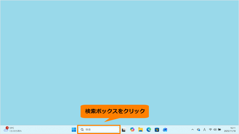Open Wi-Fi network tray icon
239x134 pixels.
210,130
